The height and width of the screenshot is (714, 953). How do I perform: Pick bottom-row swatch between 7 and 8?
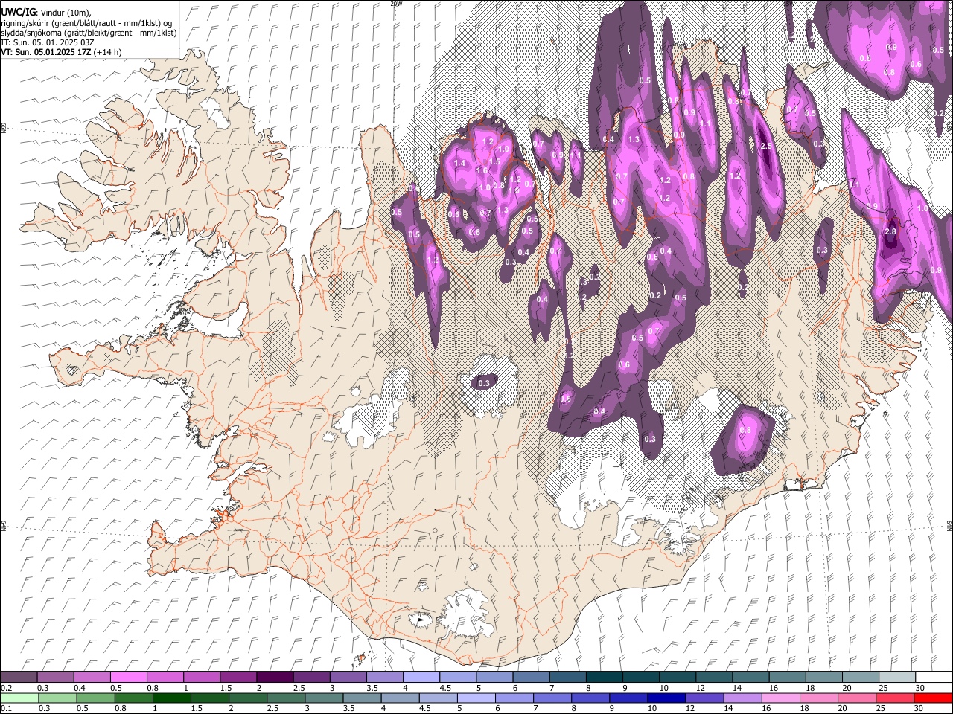click(553, 698)
